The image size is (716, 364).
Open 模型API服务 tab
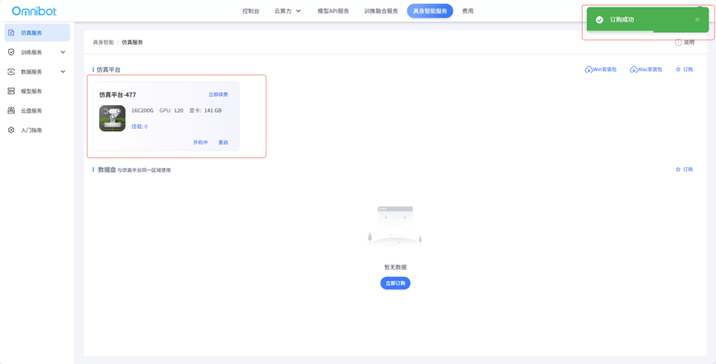point(334,11)
